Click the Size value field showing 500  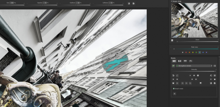click(x=12, y=3)
